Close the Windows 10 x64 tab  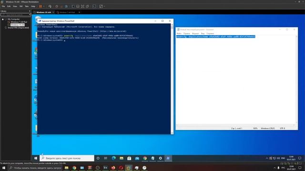tap(53, 12)
